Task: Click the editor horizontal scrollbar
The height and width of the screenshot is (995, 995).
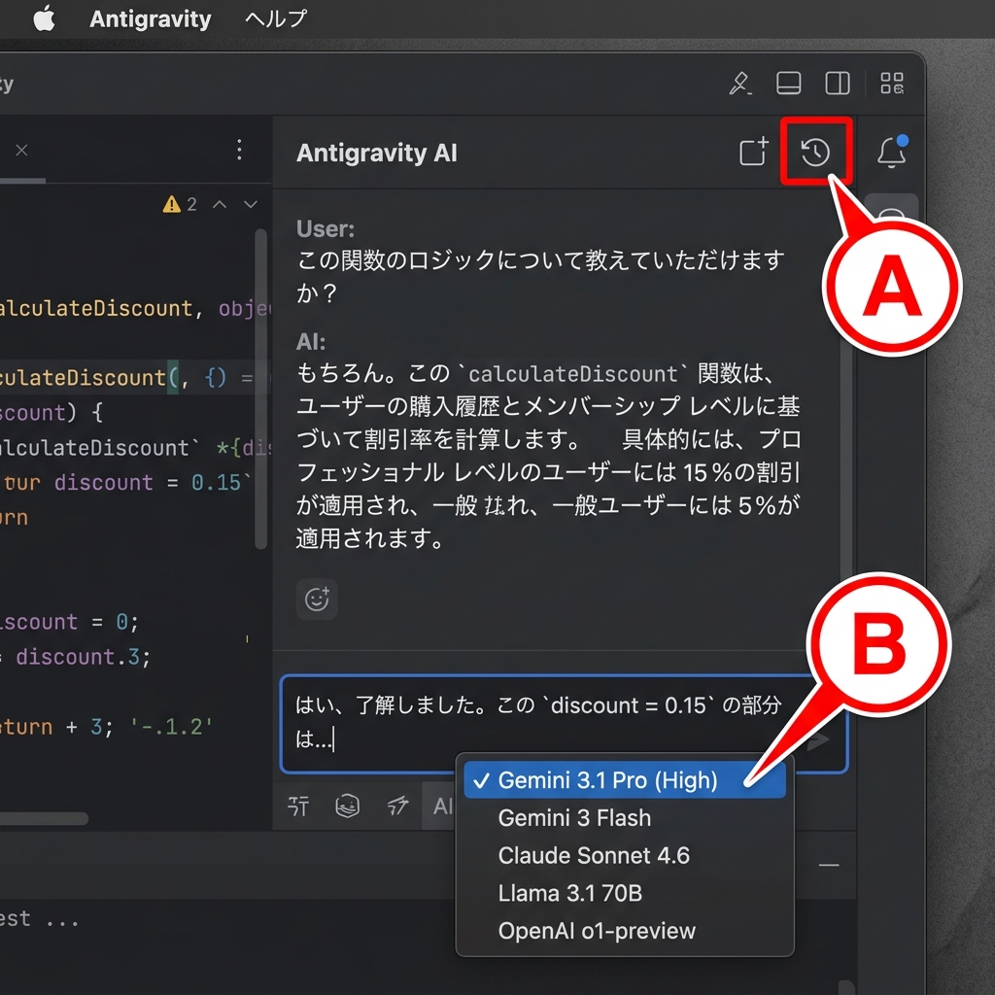Action: click(x=43, y=818)
